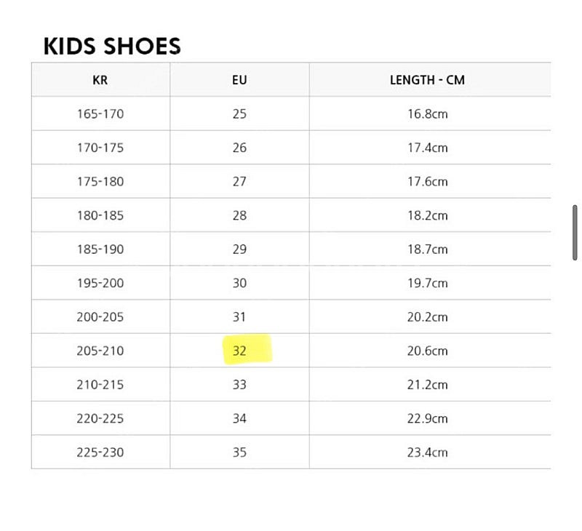
Task: Select the 170-175 KR size cell
Action: [x=100, y=148]
